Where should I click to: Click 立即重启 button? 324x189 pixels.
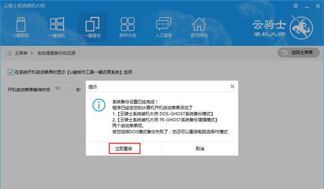pos(125,148)
